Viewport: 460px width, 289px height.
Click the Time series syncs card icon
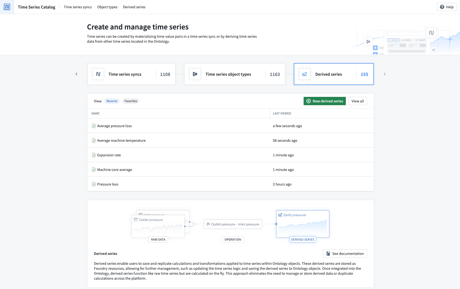98,74
